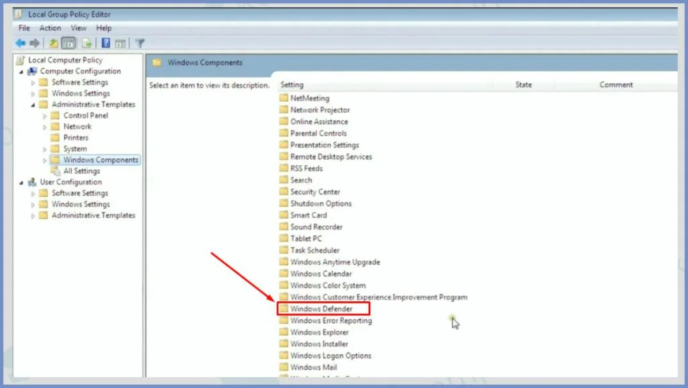
Task: Select the Windows Defender folder
Action: click(x=321, y=309)
